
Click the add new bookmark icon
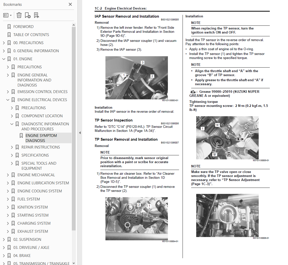click(28, 15)
